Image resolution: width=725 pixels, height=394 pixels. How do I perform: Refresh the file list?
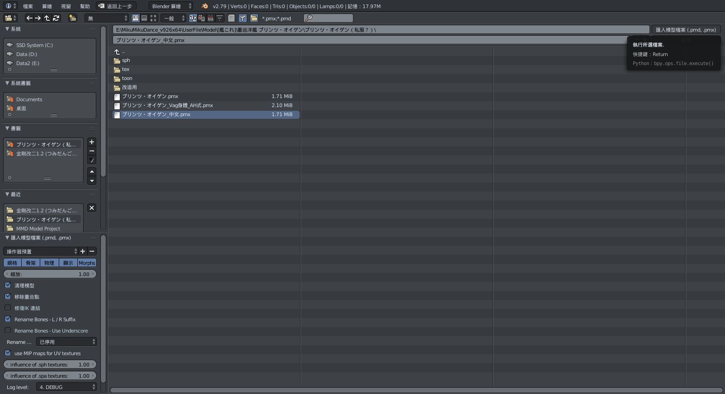click(56, 18)
